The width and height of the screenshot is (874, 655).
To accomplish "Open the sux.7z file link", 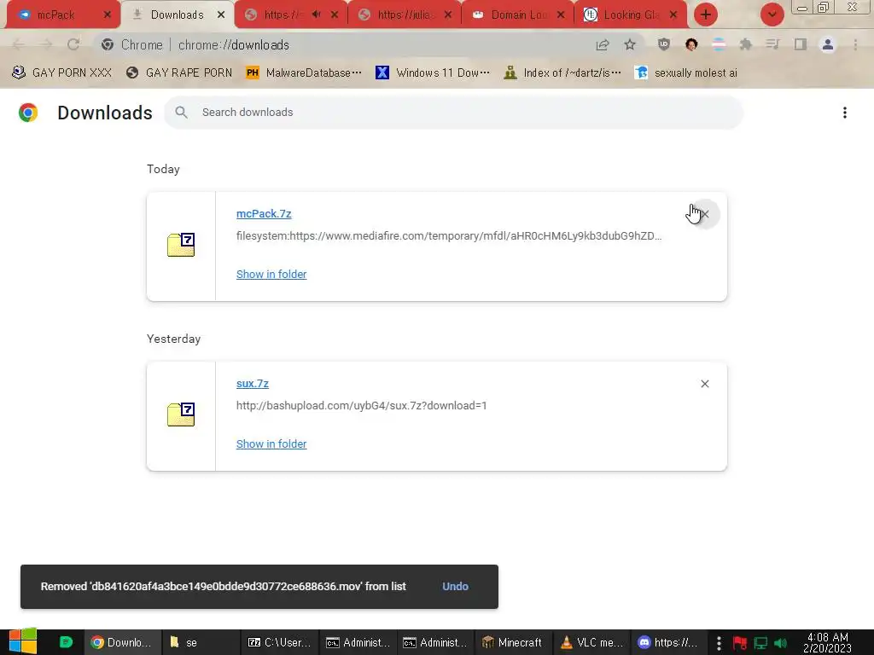I will pyautogui.click(x=253, y=383).
